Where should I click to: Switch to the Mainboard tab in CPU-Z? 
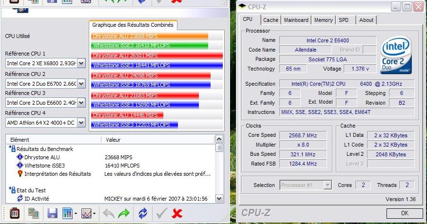(x=296, y=20)
